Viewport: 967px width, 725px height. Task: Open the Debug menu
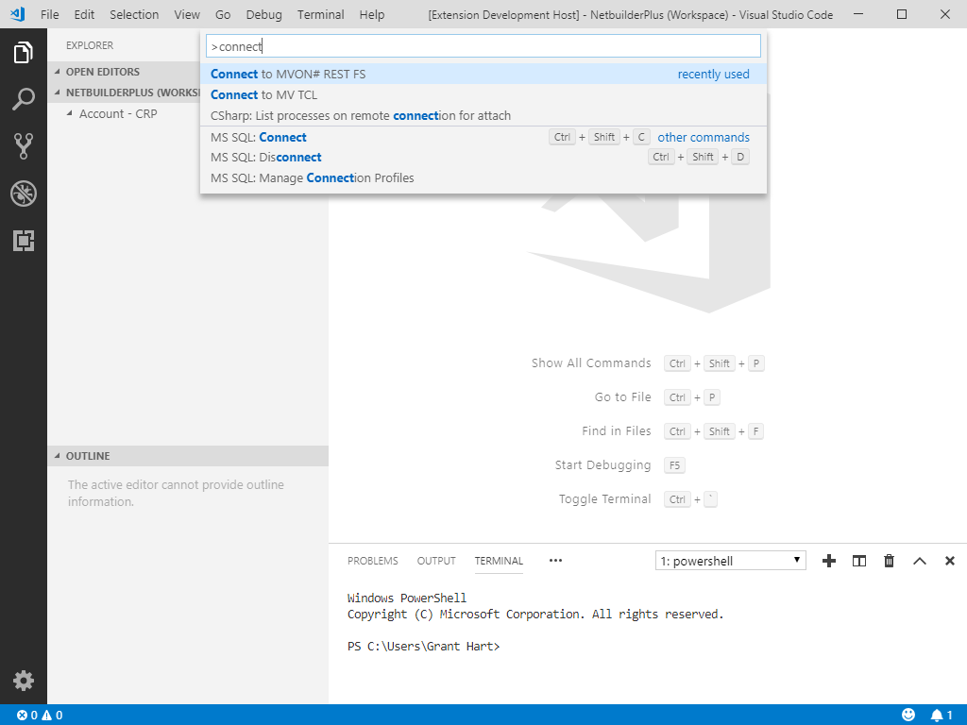coord(263,14)
